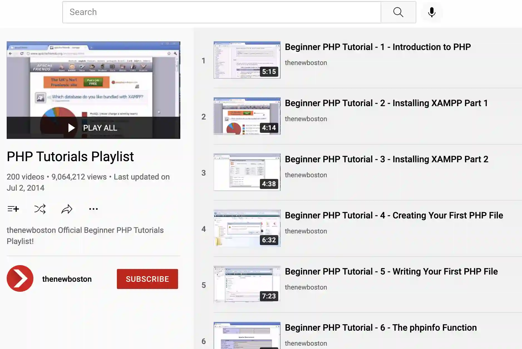This screenshot has width=522, height=349.
Task: Open Tutorial 6 The phpinfo Function
Action: (x=381, y=328)
